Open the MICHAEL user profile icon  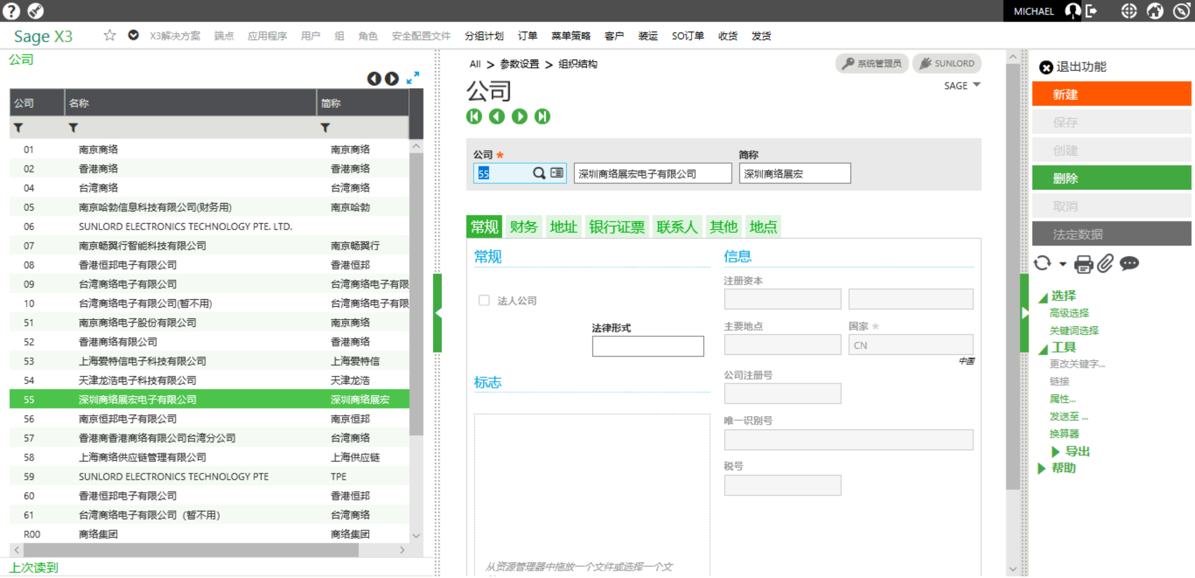coord(1072,11)
